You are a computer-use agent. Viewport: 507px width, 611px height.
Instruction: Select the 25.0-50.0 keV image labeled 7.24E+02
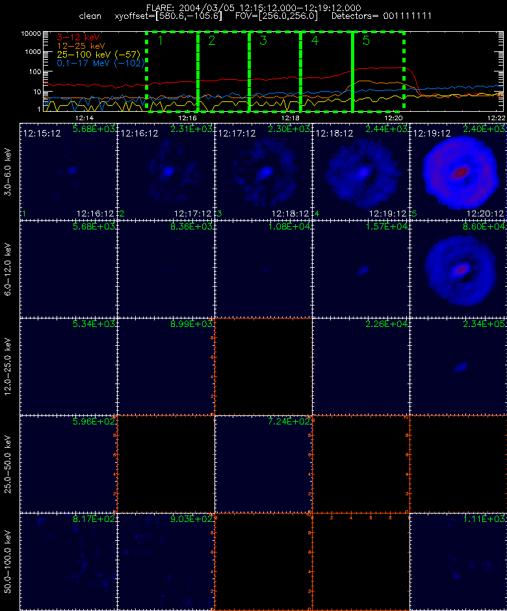coord(263,463)
